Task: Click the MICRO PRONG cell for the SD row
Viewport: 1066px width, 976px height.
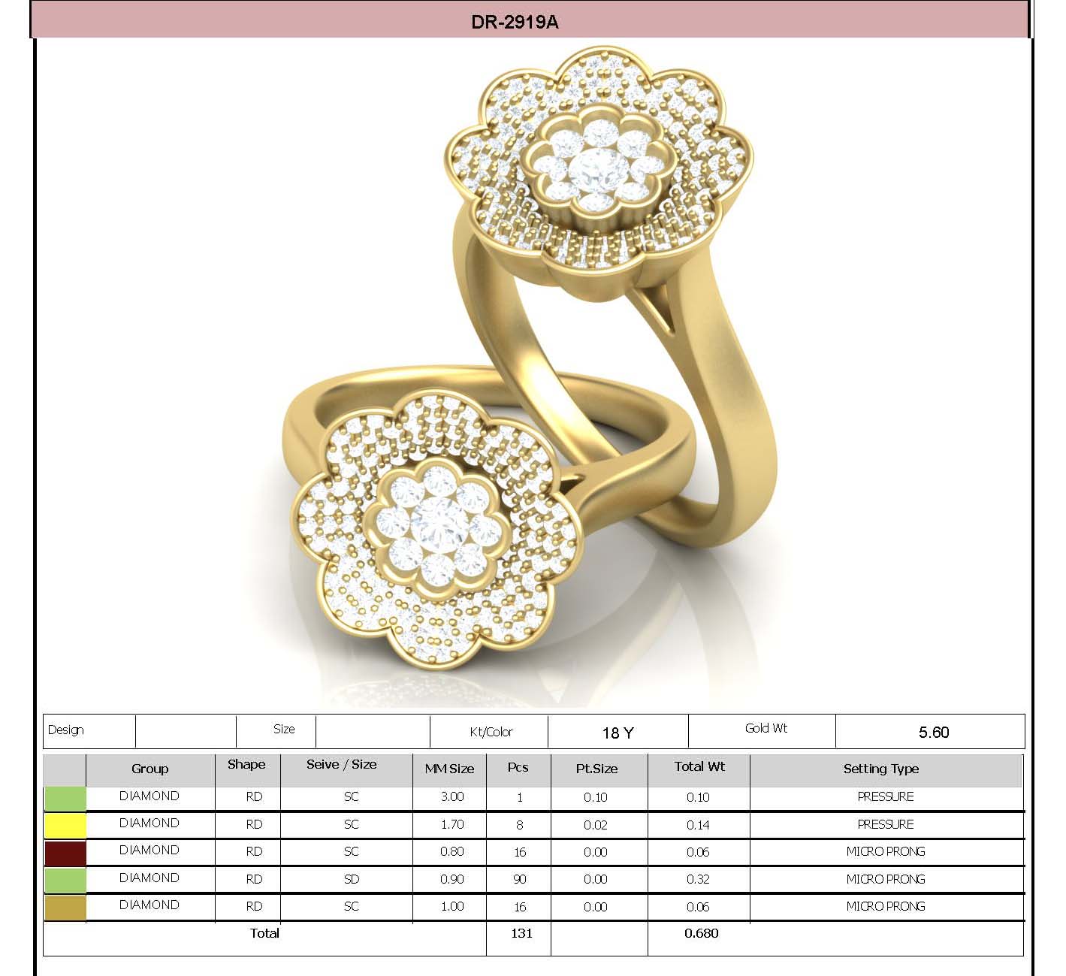Action: pos(885,879)
